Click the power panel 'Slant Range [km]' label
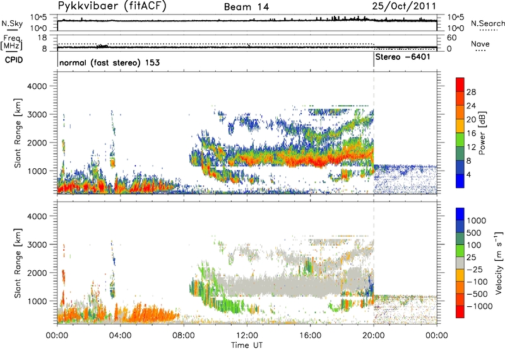 [x=18, y=133]
